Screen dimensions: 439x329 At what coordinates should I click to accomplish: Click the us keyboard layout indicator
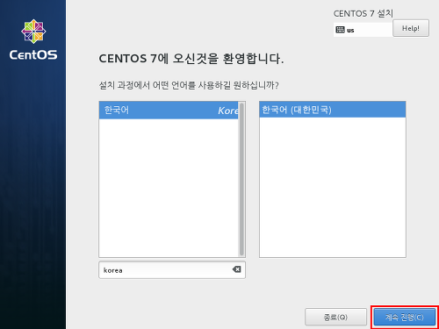click(363, 30)
